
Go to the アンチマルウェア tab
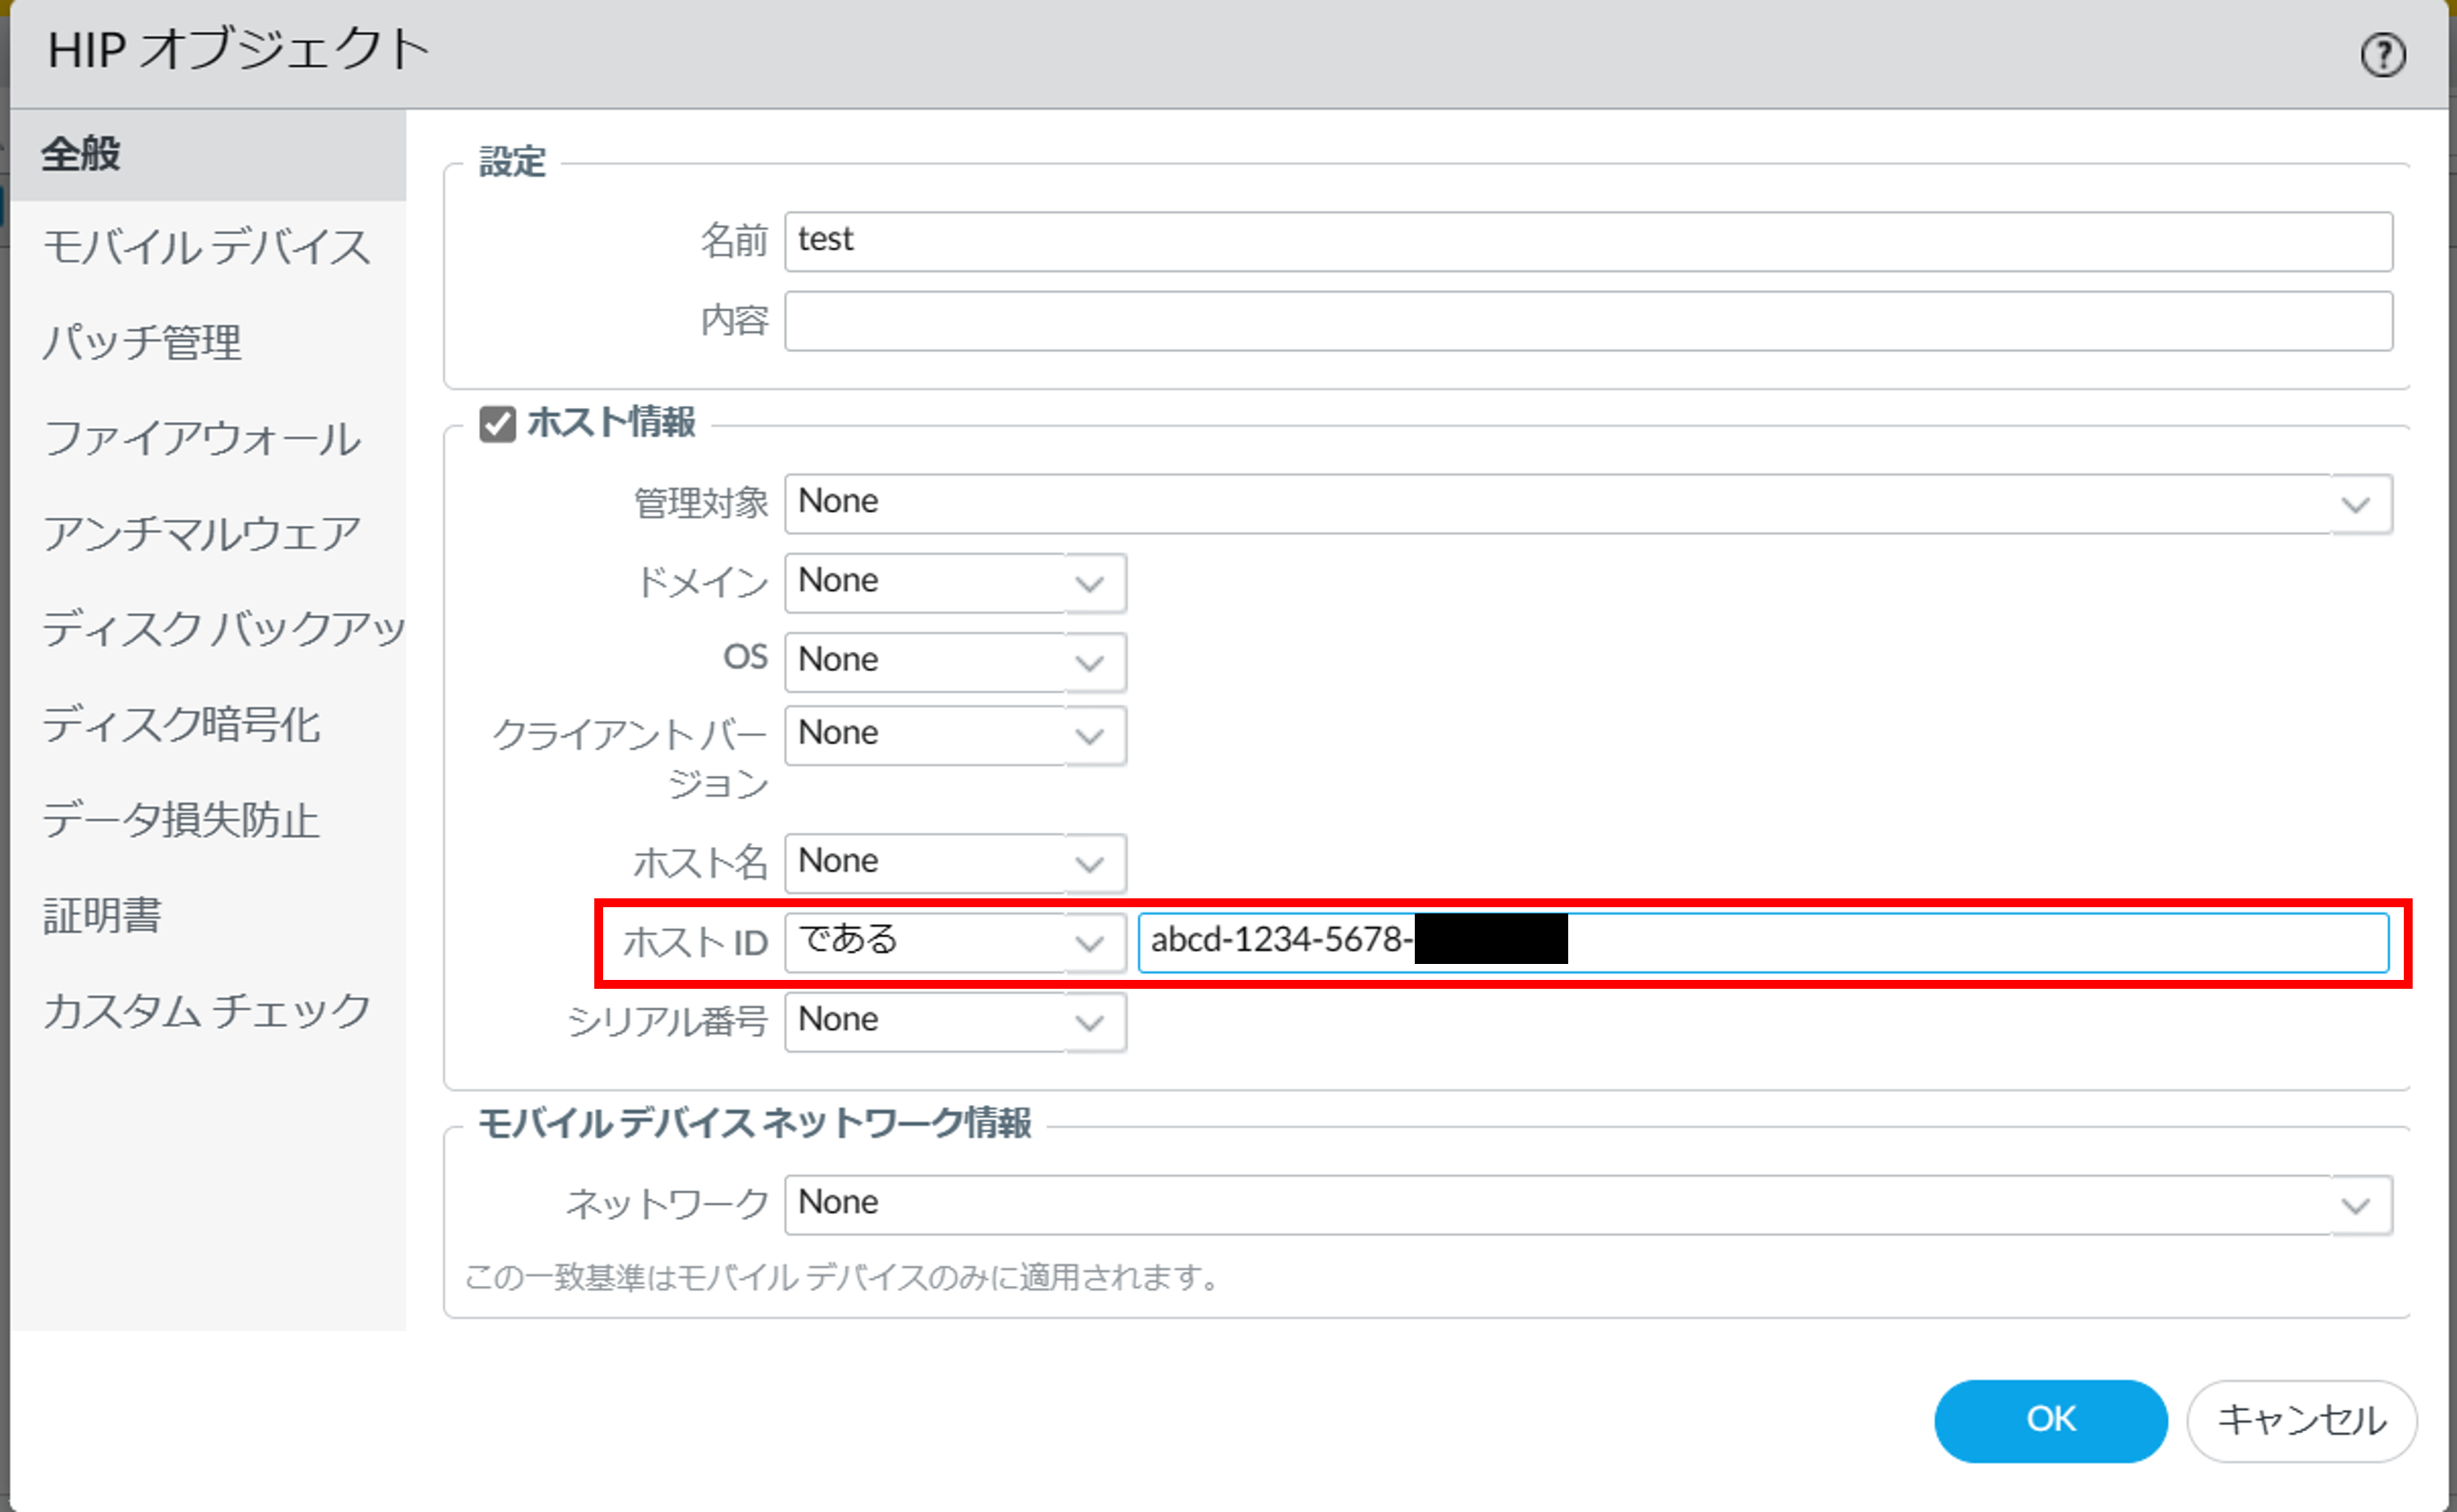pyautogui.click(x=201, y=533)
